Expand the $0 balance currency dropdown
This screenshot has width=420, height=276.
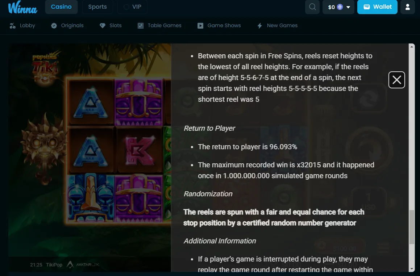(338, 7)
